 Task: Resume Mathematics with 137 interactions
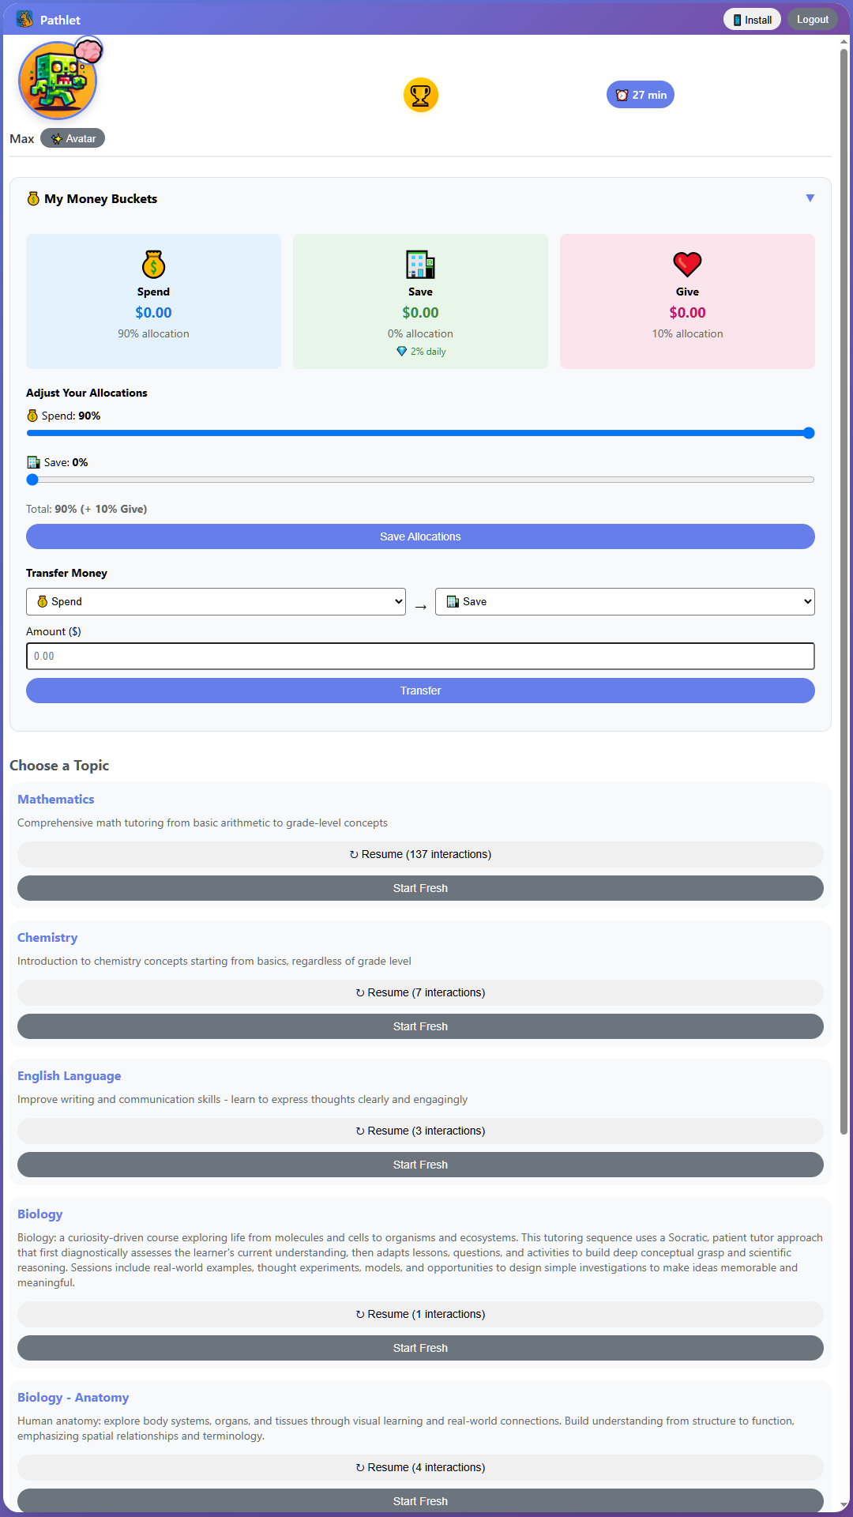(x=420, y=854)
